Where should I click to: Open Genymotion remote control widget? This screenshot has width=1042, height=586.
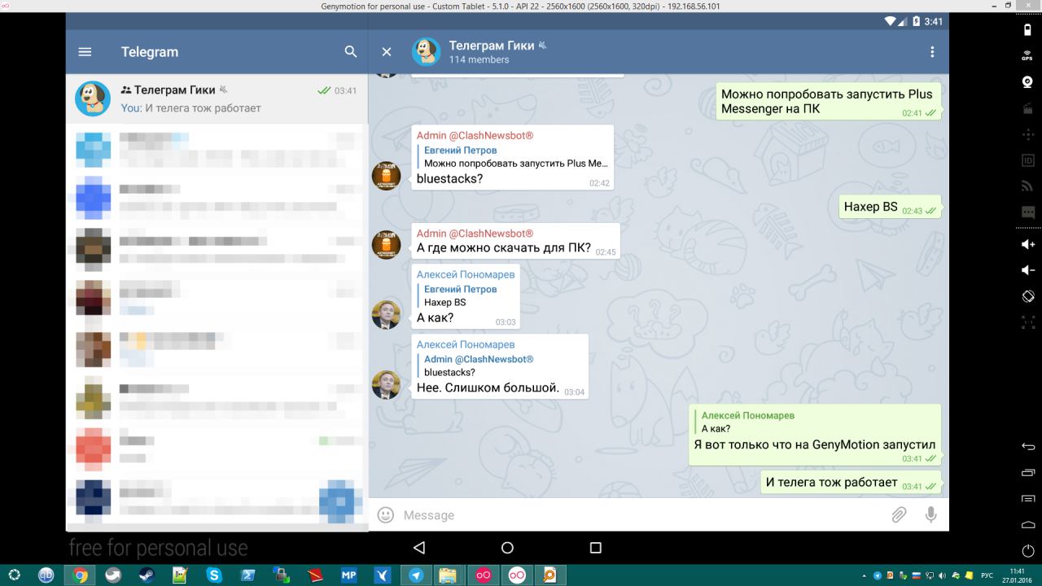click(1027, 134)
